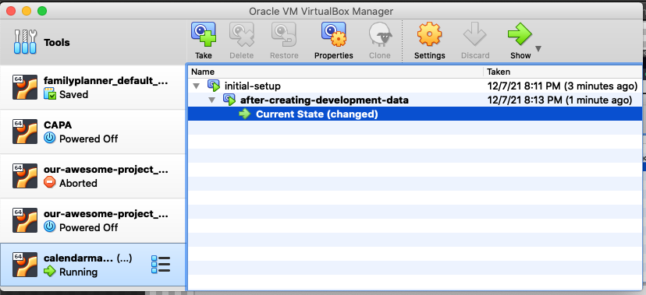This screenshot has width=646, height=295.
Task: Click the Aborted status text
Action: (x=78, y=183)
